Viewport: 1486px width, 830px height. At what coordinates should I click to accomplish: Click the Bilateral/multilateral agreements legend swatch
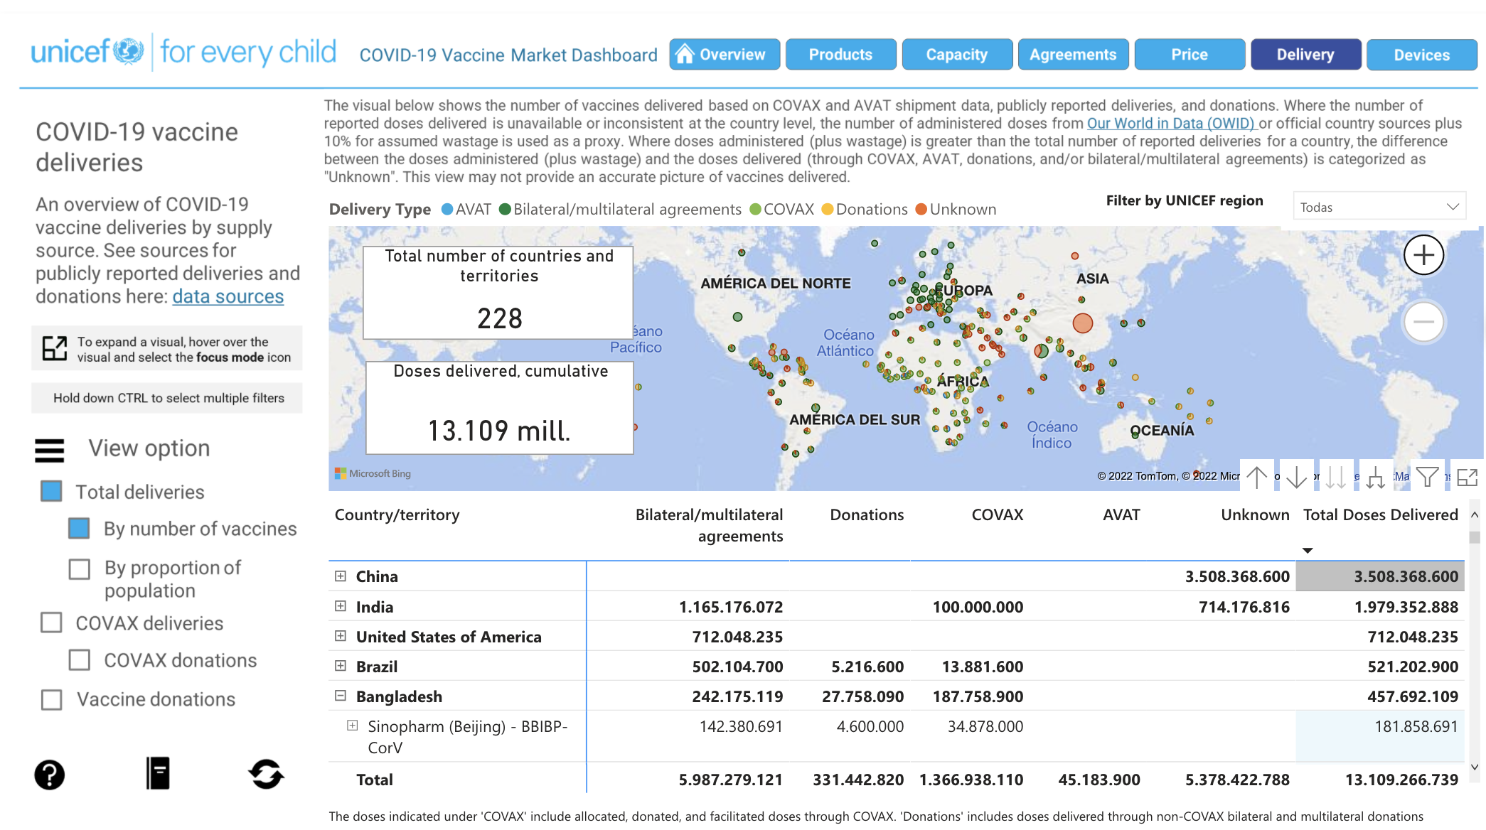point(506,209)
